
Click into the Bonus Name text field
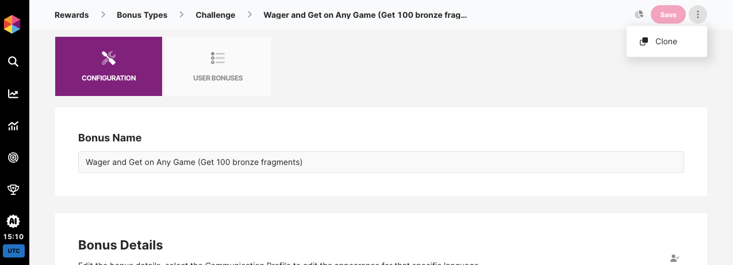pos(381,162)
